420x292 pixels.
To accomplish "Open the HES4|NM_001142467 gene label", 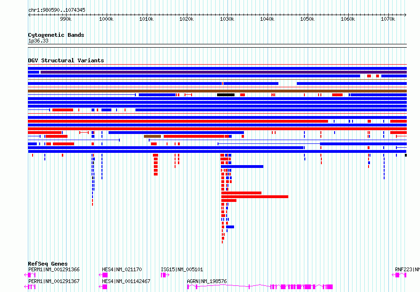I will [126, 281].
